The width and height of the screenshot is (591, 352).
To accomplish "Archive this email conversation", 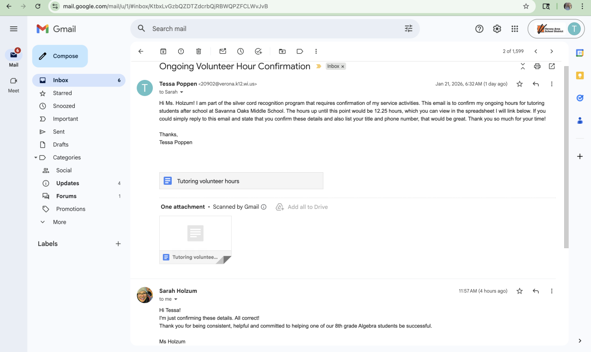I will (163, 51).
